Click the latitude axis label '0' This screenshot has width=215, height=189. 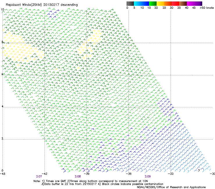2,171
